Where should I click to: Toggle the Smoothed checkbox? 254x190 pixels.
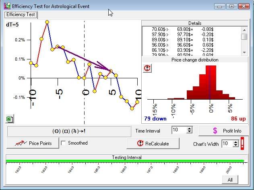63,143
